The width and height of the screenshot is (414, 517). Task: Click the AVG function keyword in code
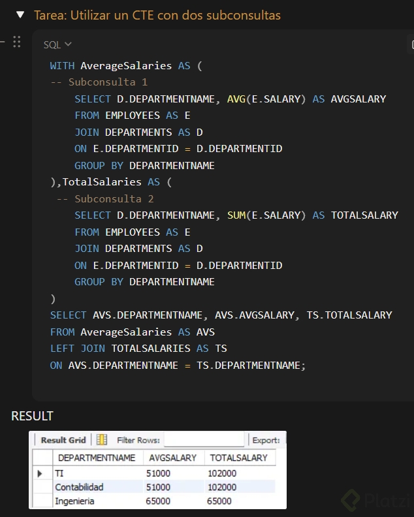[x=236, y=99]
